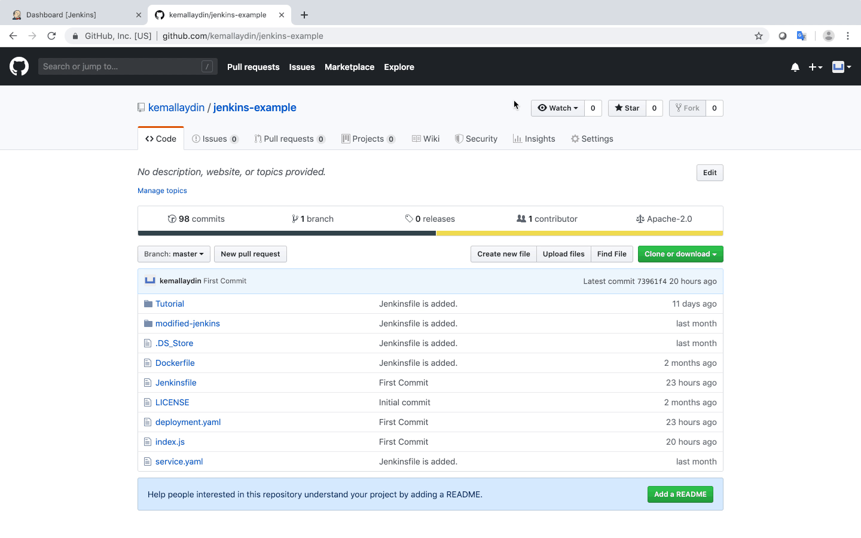861x538 pixels.
Task: Open the plus create-new menu
Action: pos(816,67)
